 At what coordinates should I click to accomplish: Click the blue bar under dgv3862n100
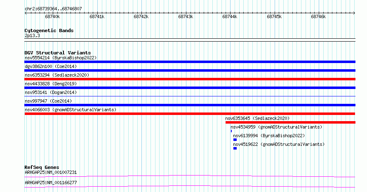[x=190, y=70]
